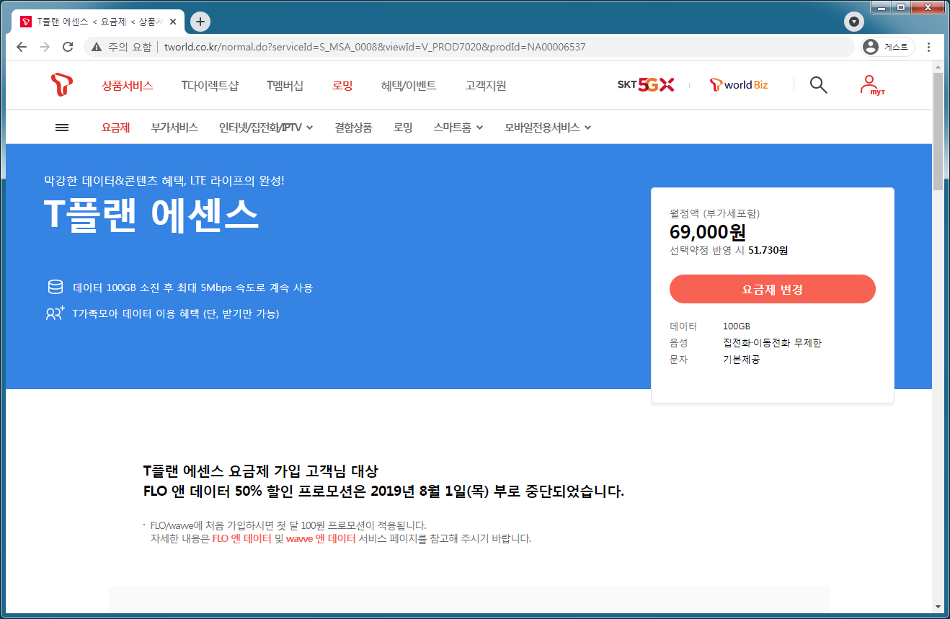Select 로밍 in the submenu bar
The width and height of the screenshot is (950, 619).
point(403,128)
